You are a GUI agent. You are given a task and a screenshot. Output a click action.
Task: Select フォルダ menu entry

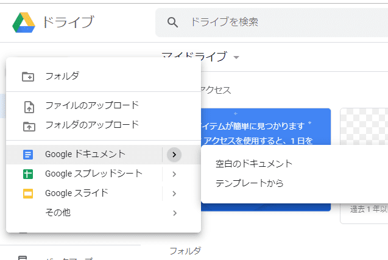coord(104,76)
